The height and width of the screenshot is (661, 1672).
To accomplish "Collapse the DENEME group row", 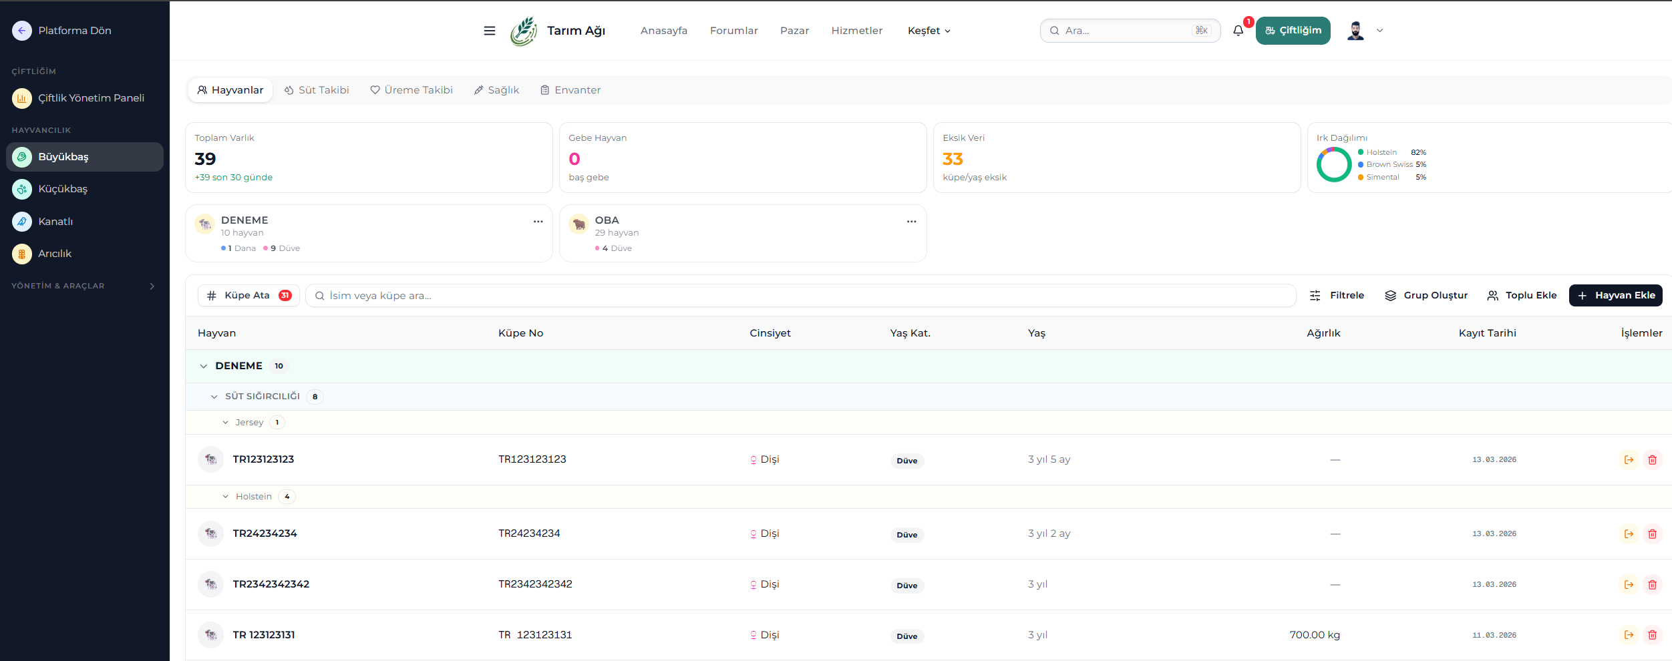I will click(x=204, y=367).
